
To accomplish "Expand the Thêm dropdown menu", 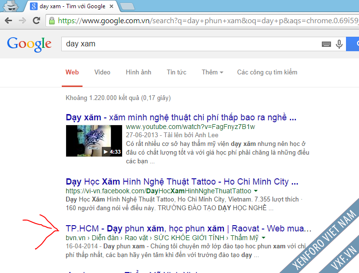I will [x=212, y=72].
